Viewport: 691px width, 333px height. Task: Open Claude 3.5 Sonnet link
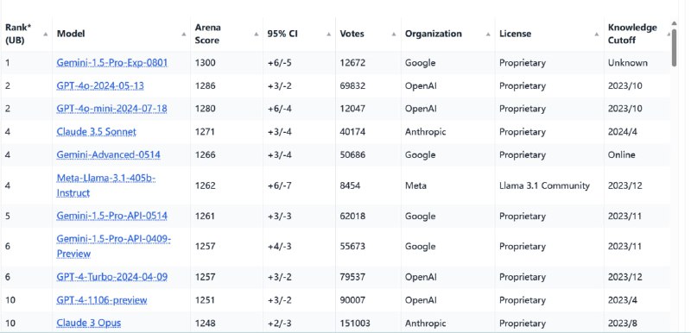pos(96,131)
